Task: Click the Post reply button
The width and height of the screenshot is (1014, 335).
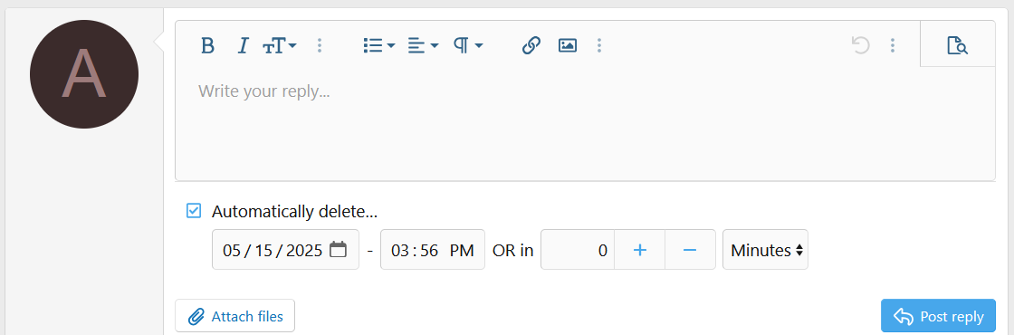Action: point(938,317)
